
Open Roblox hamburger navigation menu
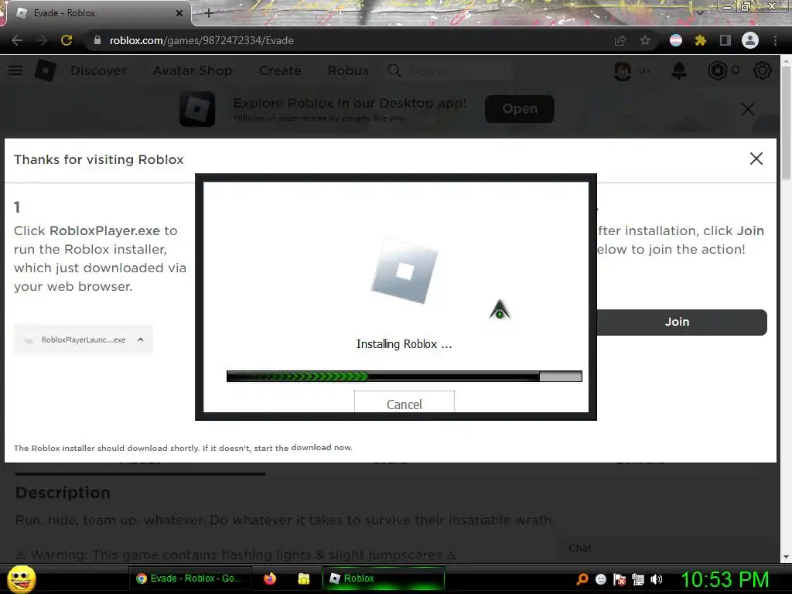coord(15,70)
